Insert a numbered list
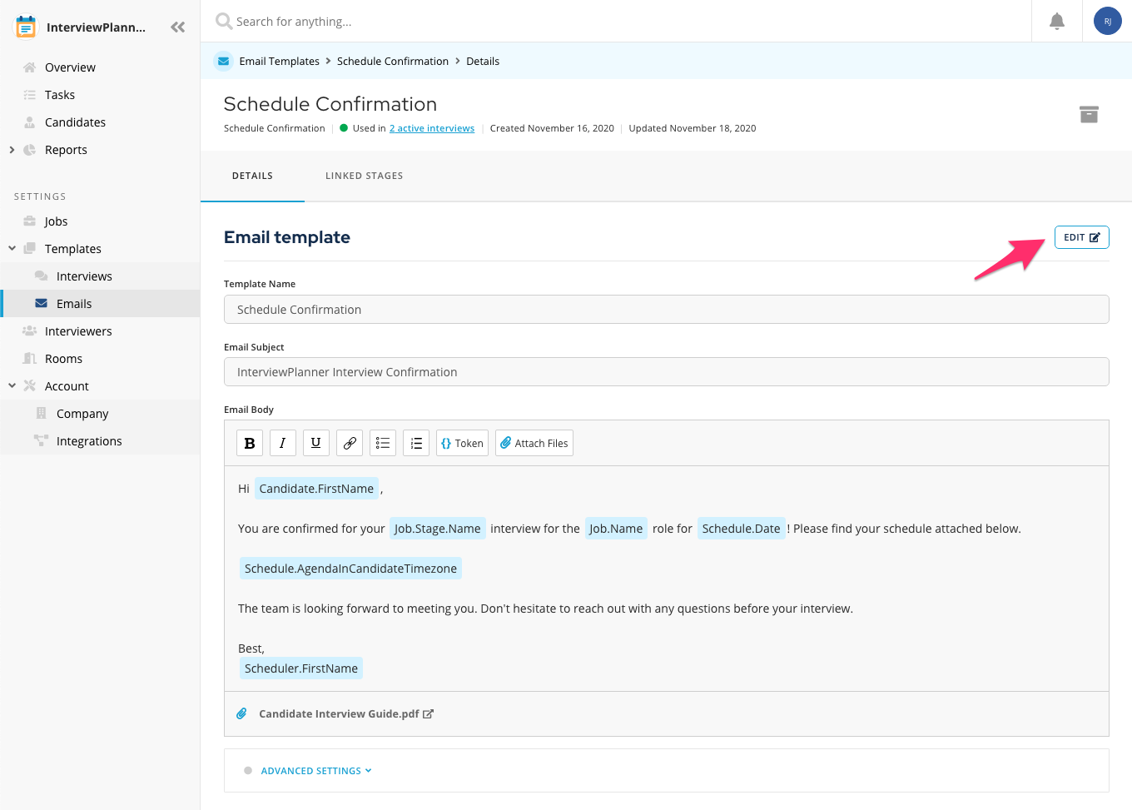Screen dimensions: 1132x810 416,443
